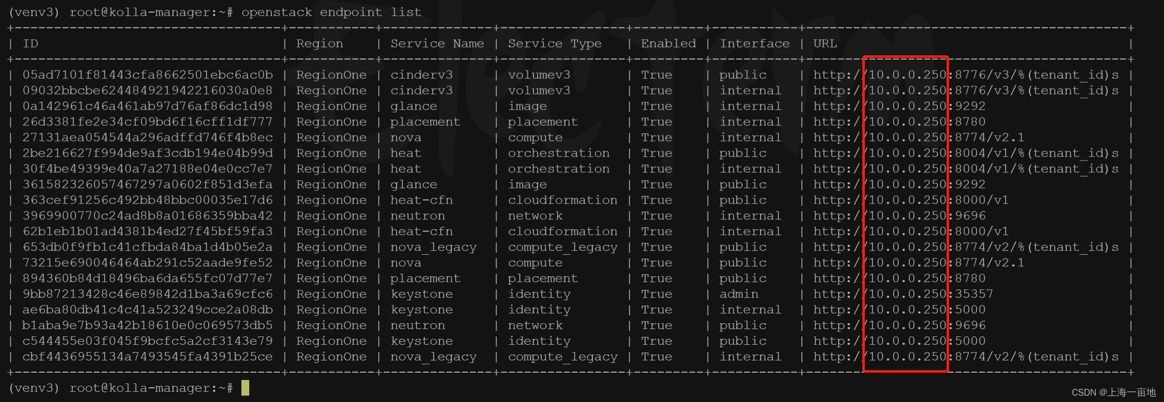Select the Service Name column header
Screen dimensions: 1164x402
click(437, 44)
